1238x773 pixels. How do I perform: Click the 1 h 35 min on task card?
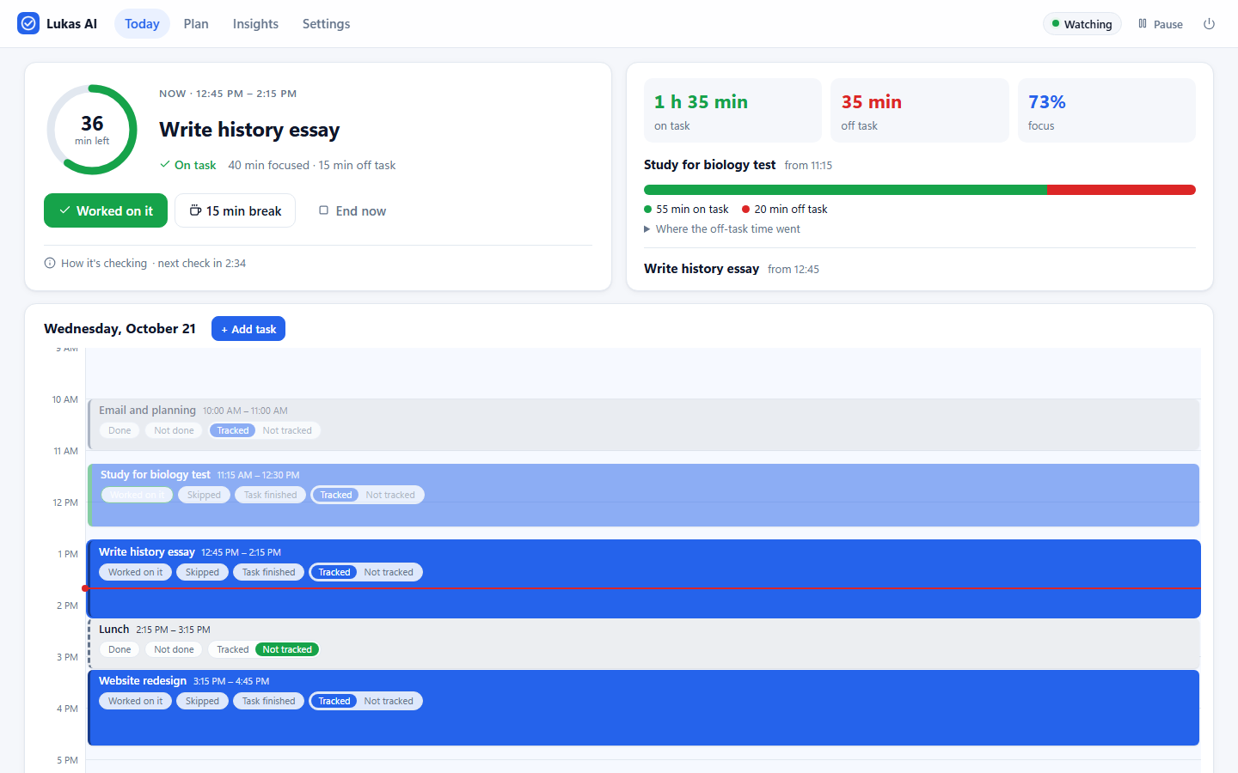(732, 111)
